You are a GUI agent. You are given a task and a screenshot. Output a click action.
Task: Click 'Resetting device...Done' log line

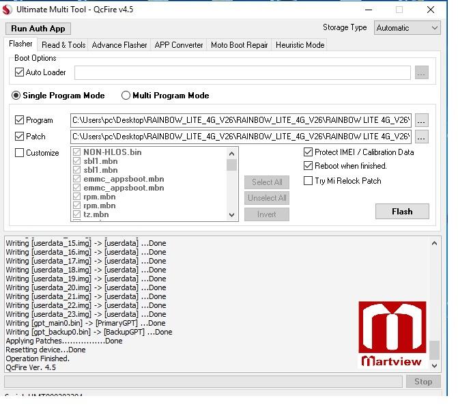tap(46, 350)
